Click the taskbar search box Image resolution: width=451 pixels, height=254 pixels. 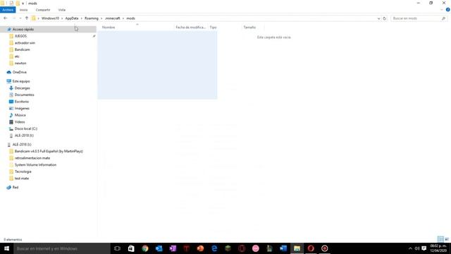[x=62, y=248]
